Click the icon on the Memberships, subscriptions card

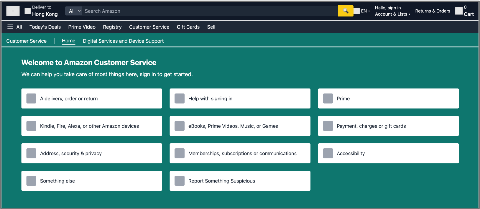point(180,153)
